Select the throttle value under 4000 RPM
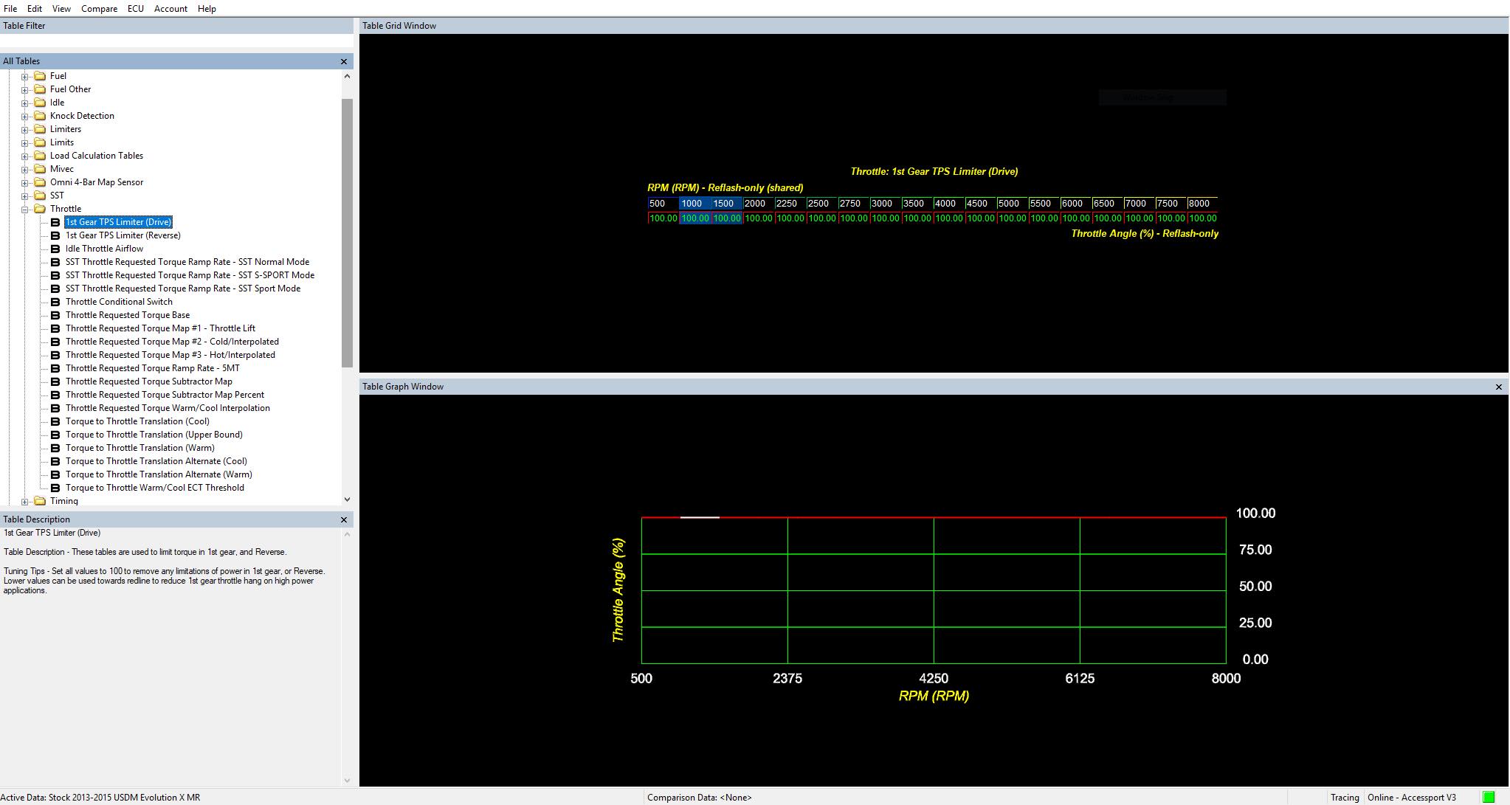 pyautogui.click(x=949, y=218)
